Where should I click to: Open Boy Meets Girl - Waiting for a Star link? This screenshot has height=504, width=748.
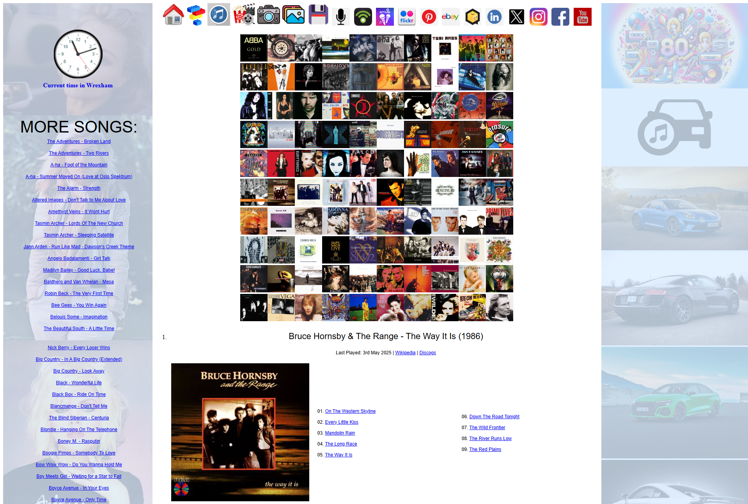[x=79, y=476]
